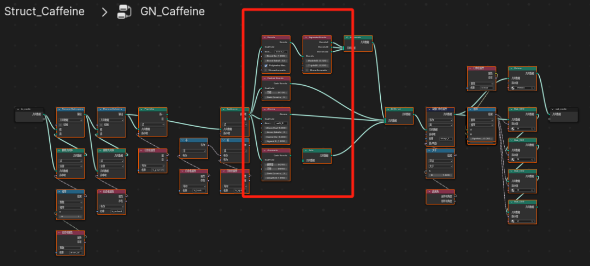Select the Hetero node header

click(523, 68)
